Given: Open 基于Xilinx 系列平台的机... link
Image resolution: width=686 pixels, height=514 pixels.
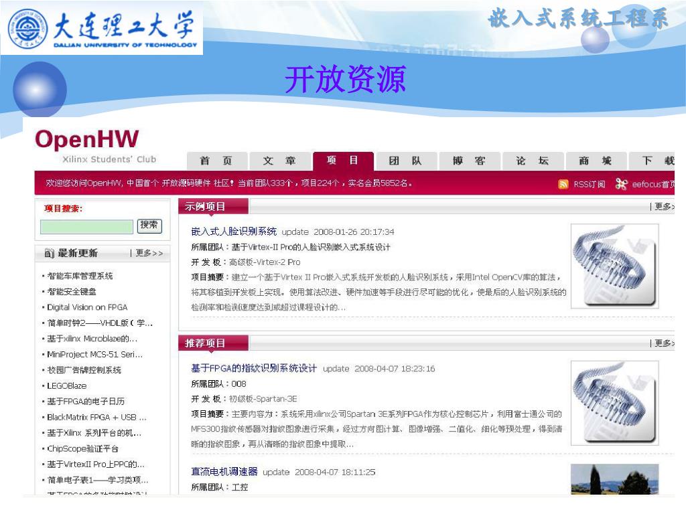Looking at the screenshot, I should point(94,433).
